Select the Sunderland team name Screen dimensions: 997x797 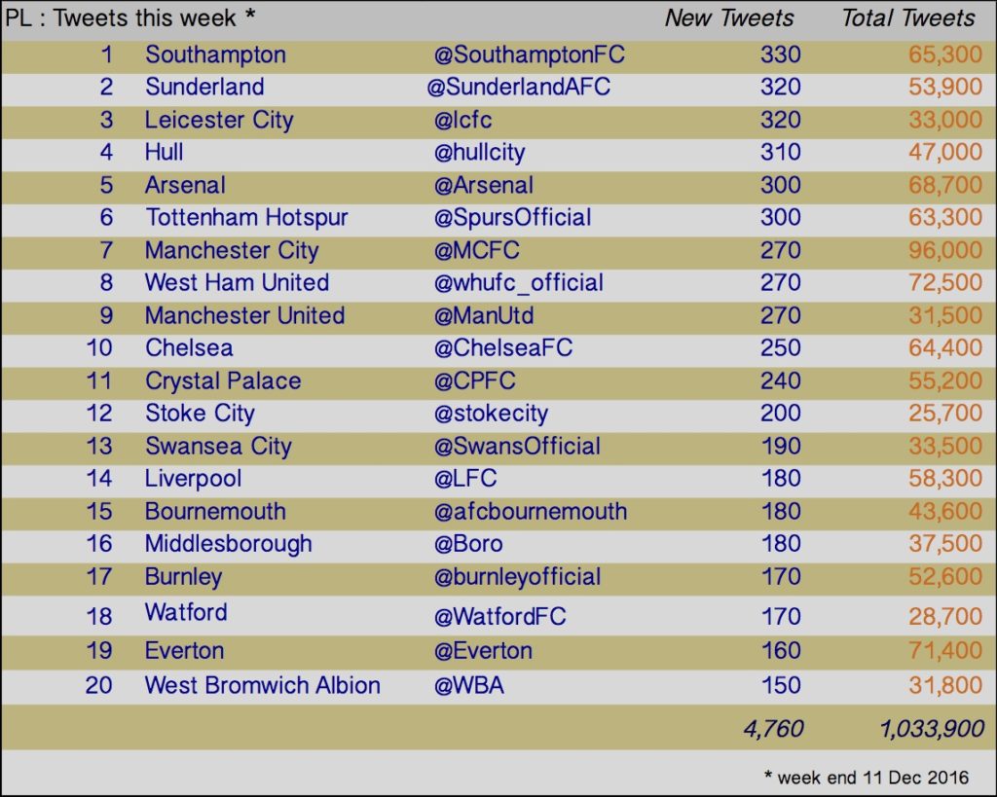coord(204,87)
